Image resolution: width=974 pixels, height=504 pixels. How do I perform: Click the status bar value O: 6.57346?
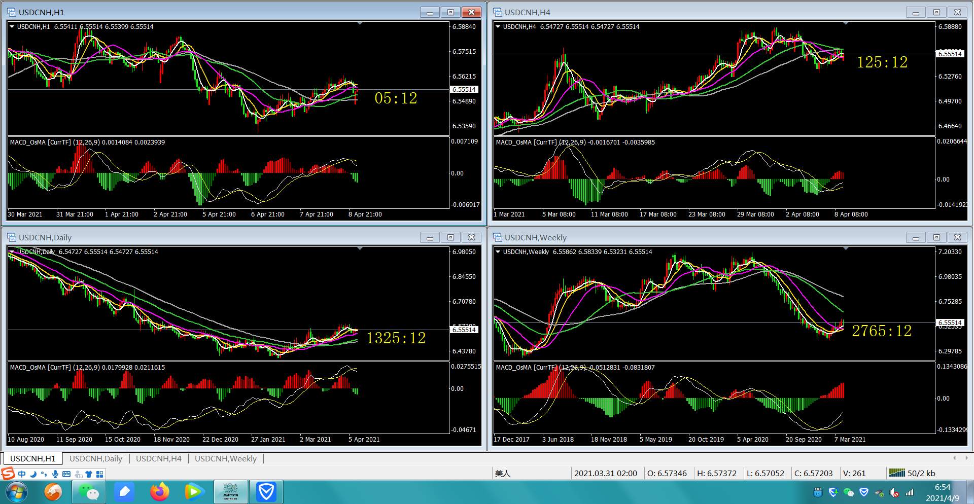667,473
